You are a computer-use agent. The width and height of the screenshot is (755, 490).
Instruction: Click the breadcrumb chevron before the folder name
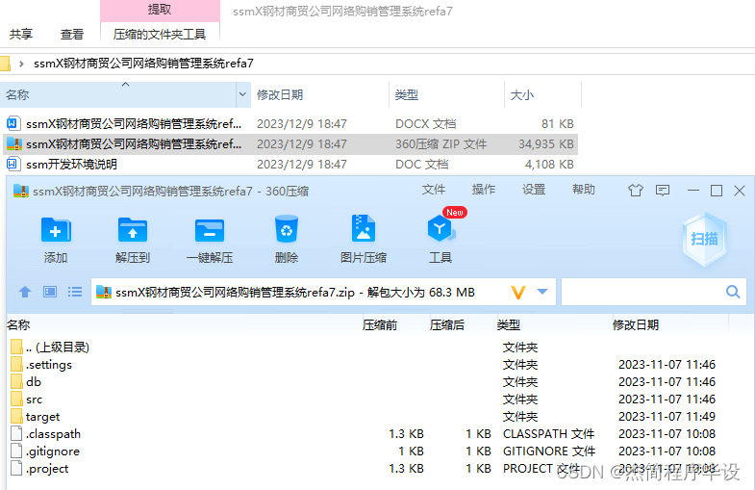pyautogui.click(x=21, y=64)
